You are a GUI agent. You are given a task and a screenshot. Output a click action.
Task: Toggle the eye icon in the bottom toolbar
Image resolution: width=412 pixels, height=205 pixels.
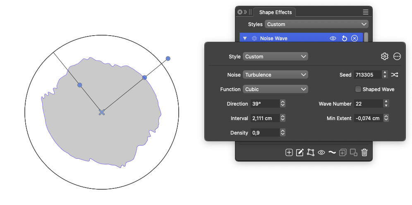(321, 152)
